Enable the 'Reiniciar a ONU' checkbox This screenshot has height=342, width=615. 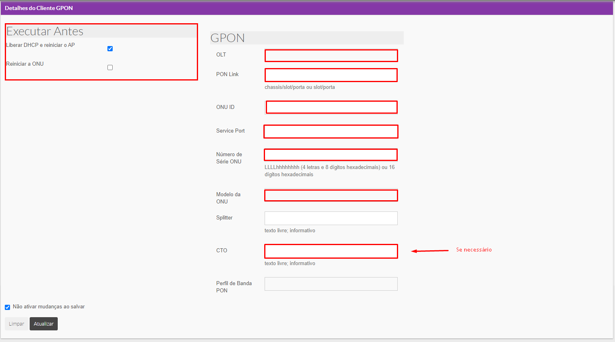pos(110,68)
